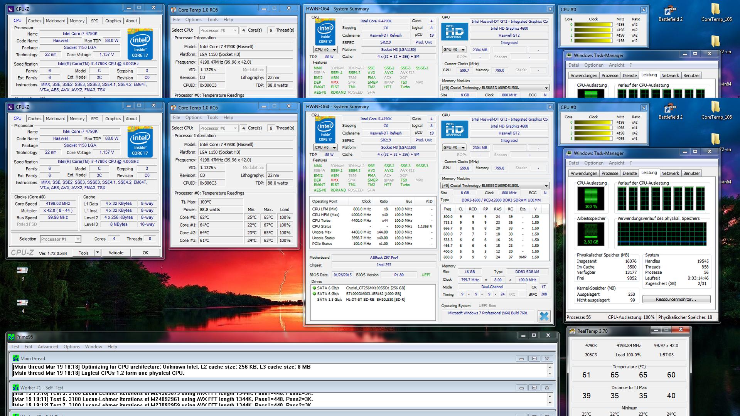Image resolution: width=740 pixels, height=416 pixels.
Task: Click Intel Core i7 logo in lower CPU-Z window
Action: pyautogui.click(x=140, y=141)
